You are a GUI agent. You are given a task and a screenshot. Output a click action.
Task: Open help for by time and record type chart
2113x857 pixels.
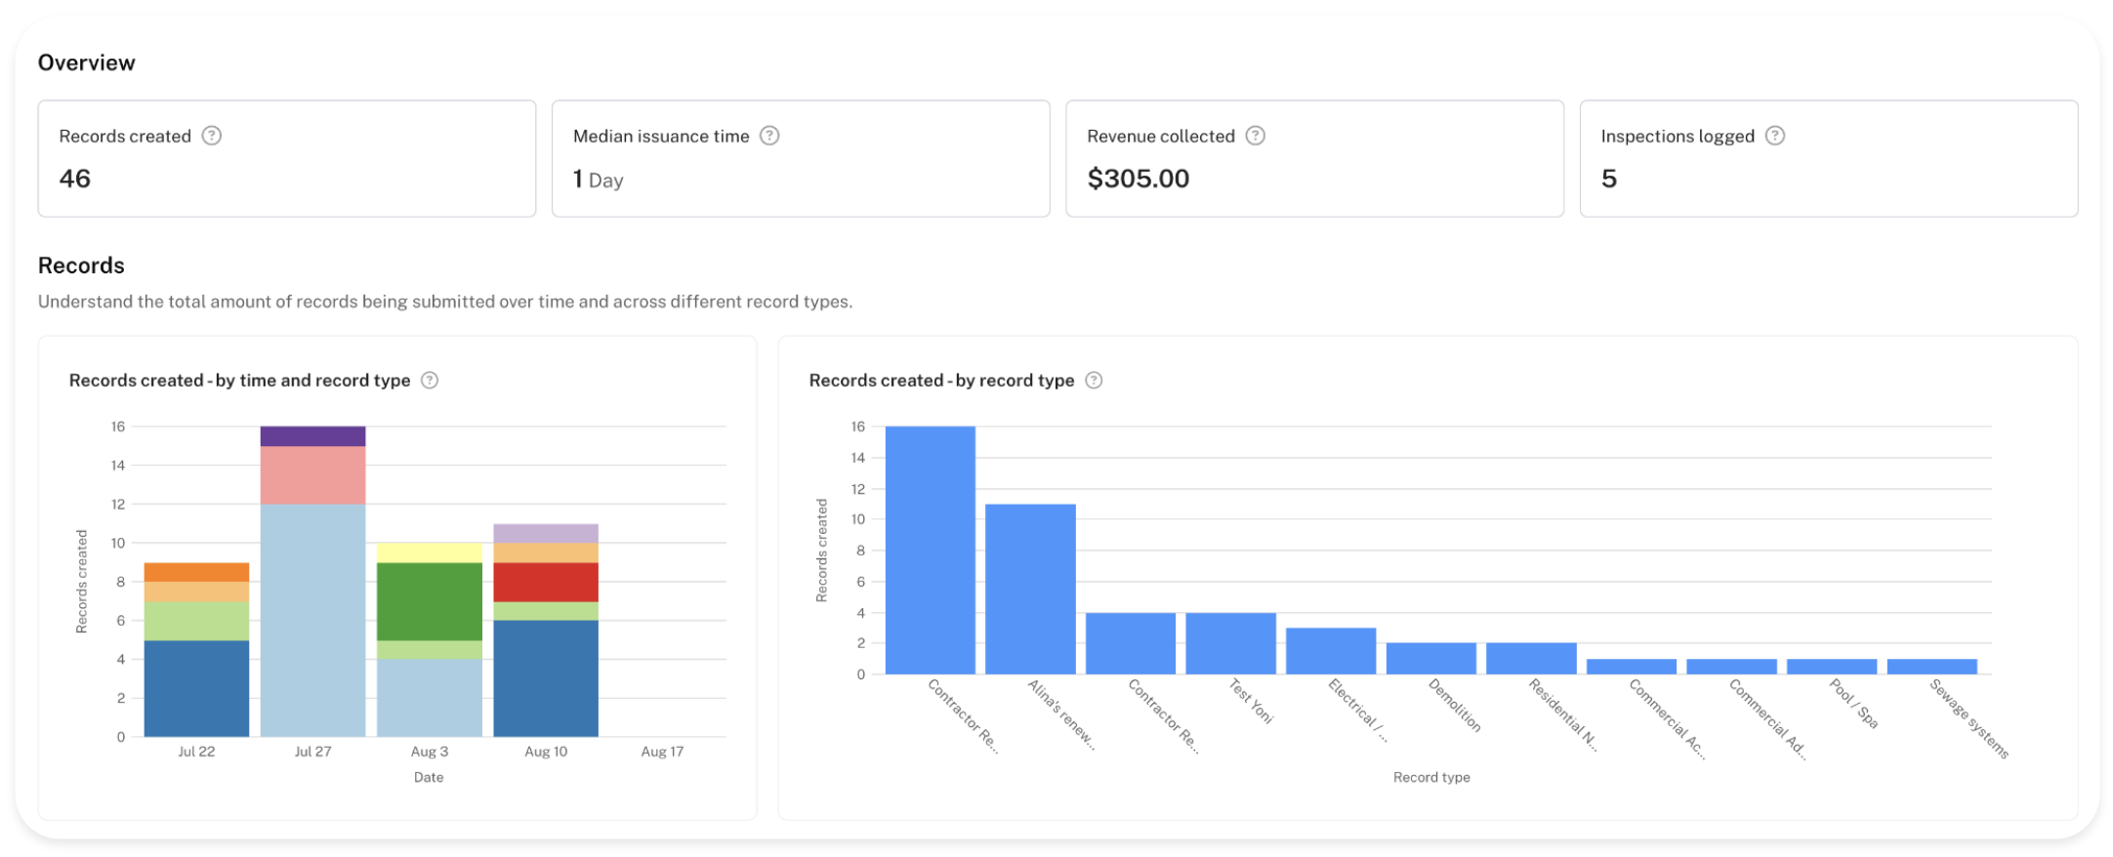pos(430,381)
